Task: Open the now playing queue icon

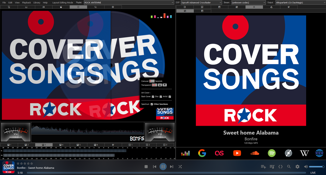Action: (x=272, y=167)
